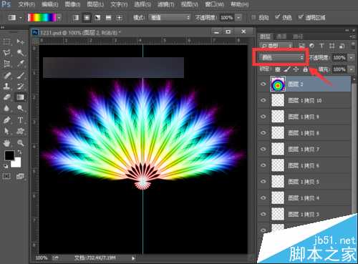The height and width of the screenshot is (264, 358).
Task: Reset to default black and white colors
Action: [6, 166]
